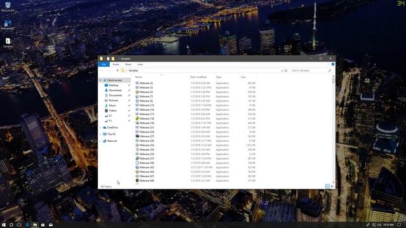Click the address bar path chevron
Screen dimensions: 406x228
[x=126, y=70]
